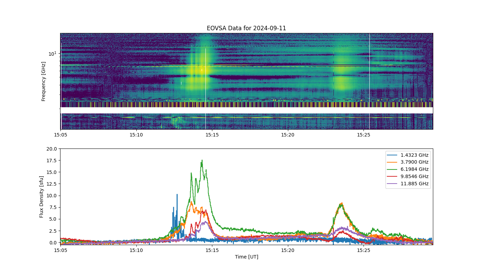Click the 10.0 tick label on the flux axis
The height and width of the screenshot is (275, 481).
(x=52, y=196)
